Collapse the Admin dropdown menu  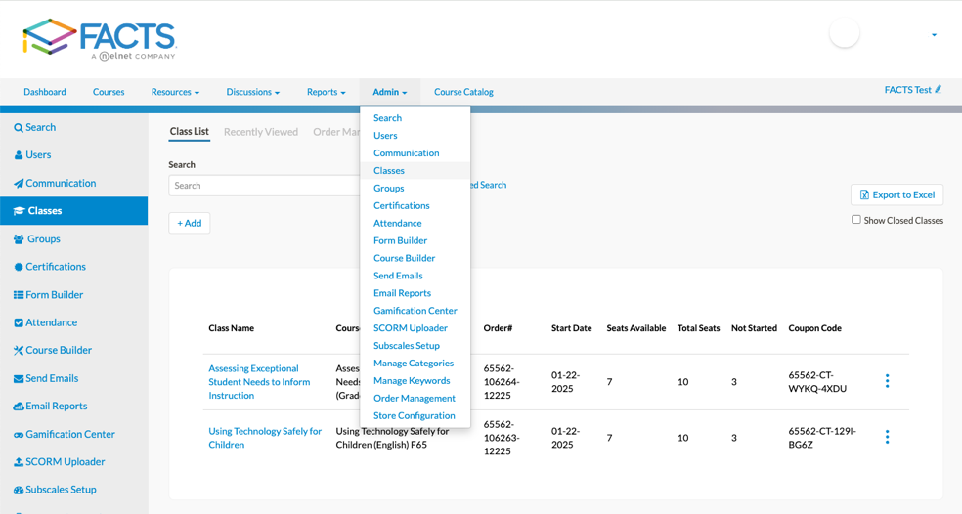(x=389, y=92)
